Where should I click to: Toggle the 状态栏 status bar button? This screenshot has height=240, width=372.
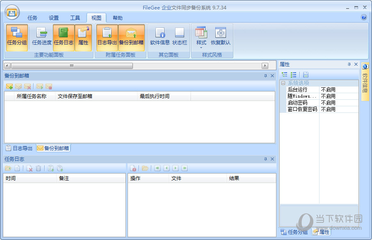point(180,37)
